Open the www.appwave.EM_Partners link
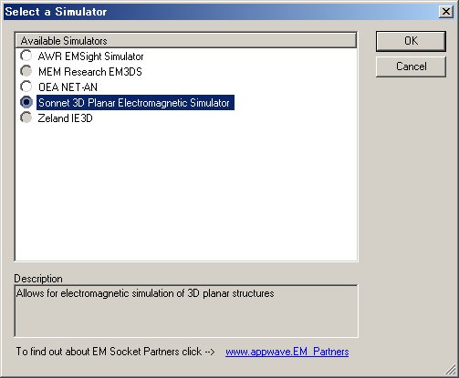 point(287,352)
